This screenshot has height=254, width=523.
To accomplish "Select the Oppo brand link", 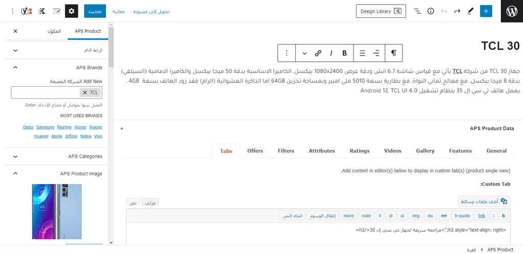I will tap(29, 127).
